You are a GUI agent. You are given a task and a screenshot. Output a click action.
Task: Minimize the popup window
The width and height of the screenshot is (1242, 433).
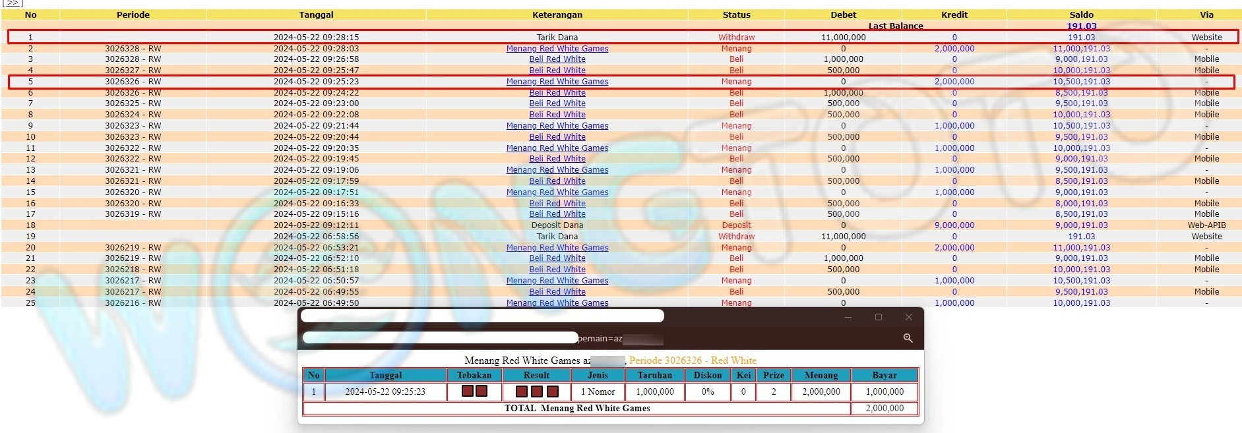[848, 317]
